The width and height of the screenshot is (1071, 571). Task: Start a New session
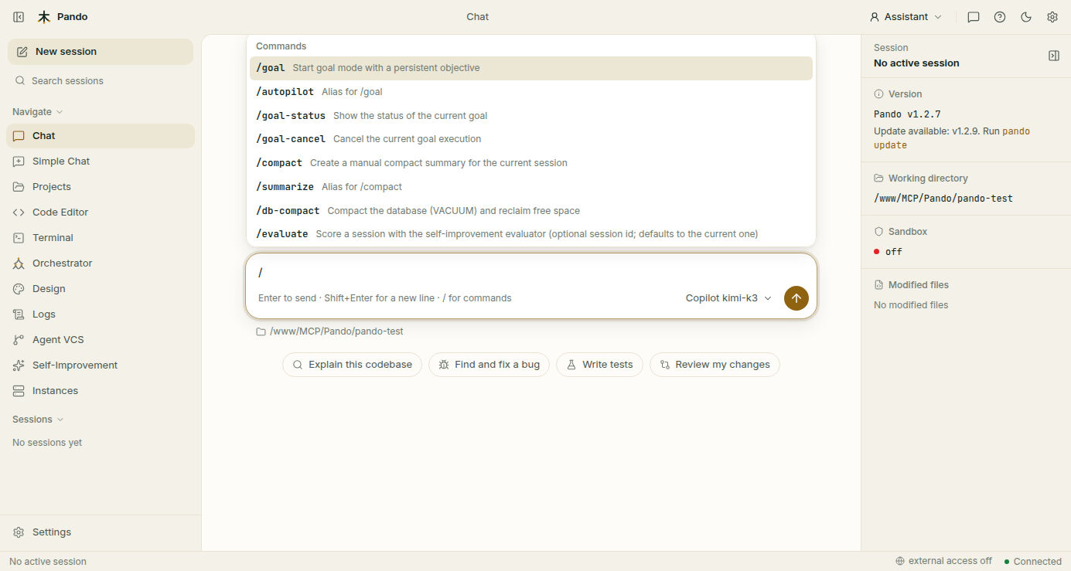click(101, 52)
